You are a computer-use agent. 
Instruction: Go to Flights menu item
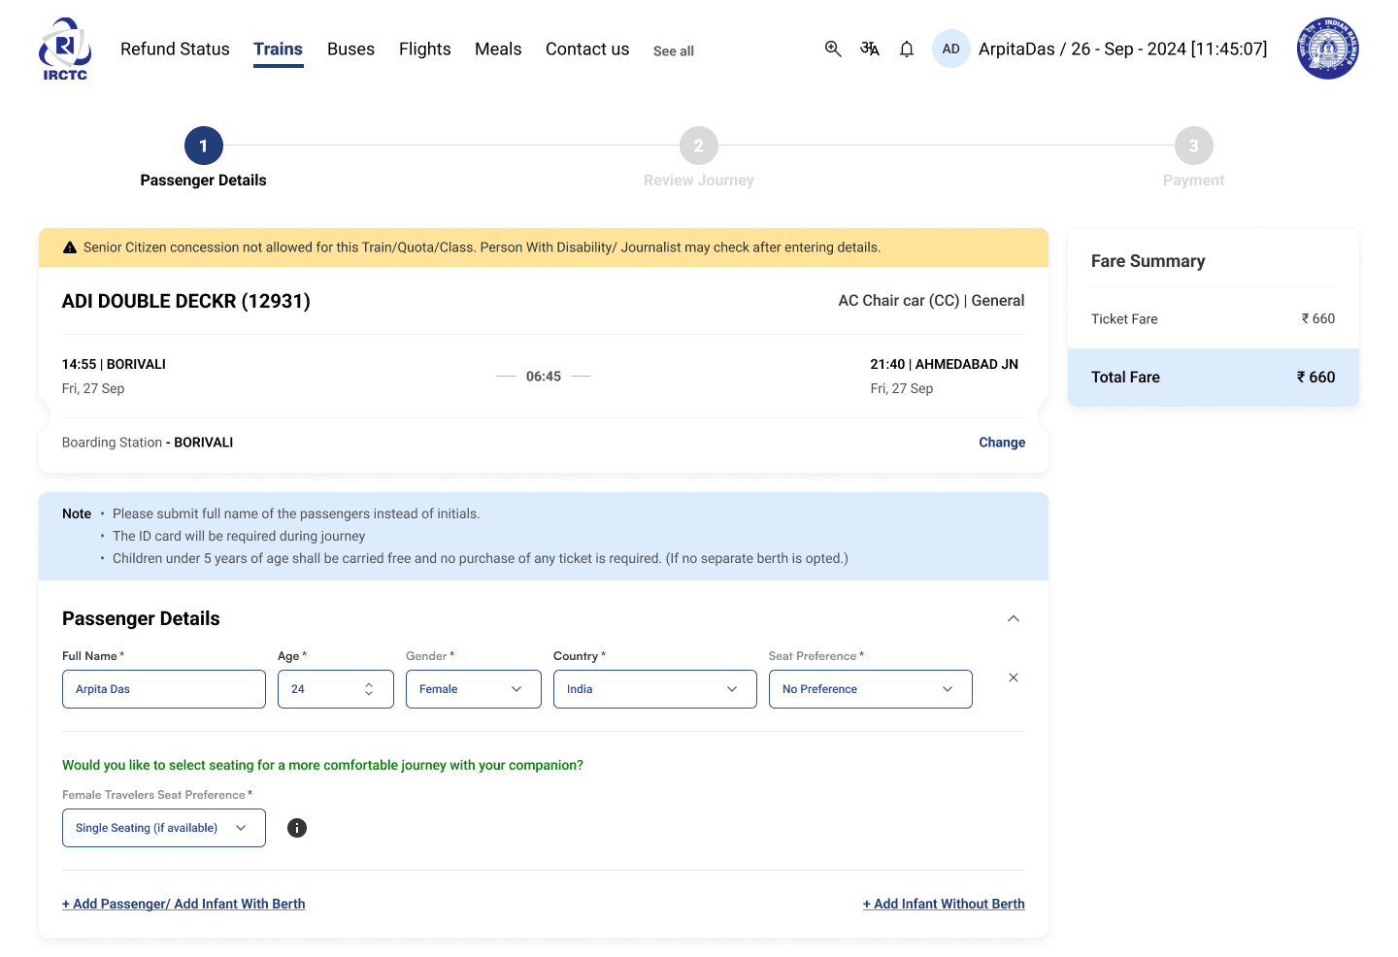coord(425,49)
